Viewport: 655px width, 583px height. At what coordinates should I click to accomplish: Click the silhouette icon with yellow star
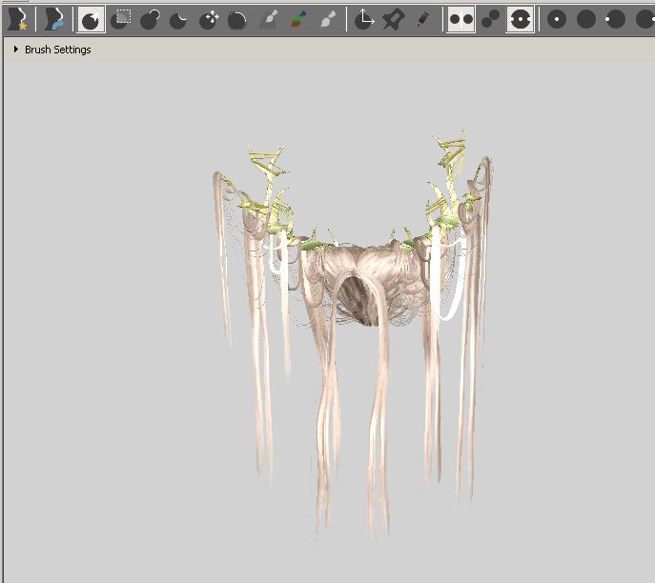[x=18, y=19]
